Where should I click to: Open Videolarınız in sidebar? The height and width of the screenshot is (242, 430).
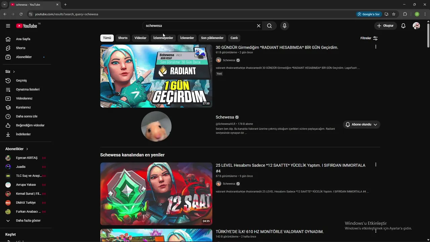[x=26, y=98]
